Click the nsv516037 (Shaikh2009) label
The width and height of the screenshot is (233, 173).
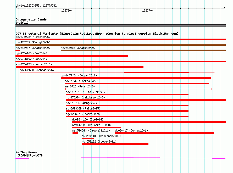pyautogui.click(x=33, y=48)
